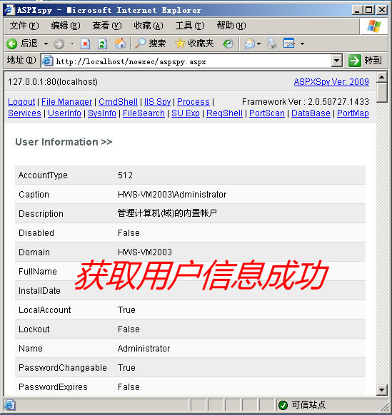Click the Refresh page icon
392x415 pixels.
pyautogui.click(x=102, y=43)
